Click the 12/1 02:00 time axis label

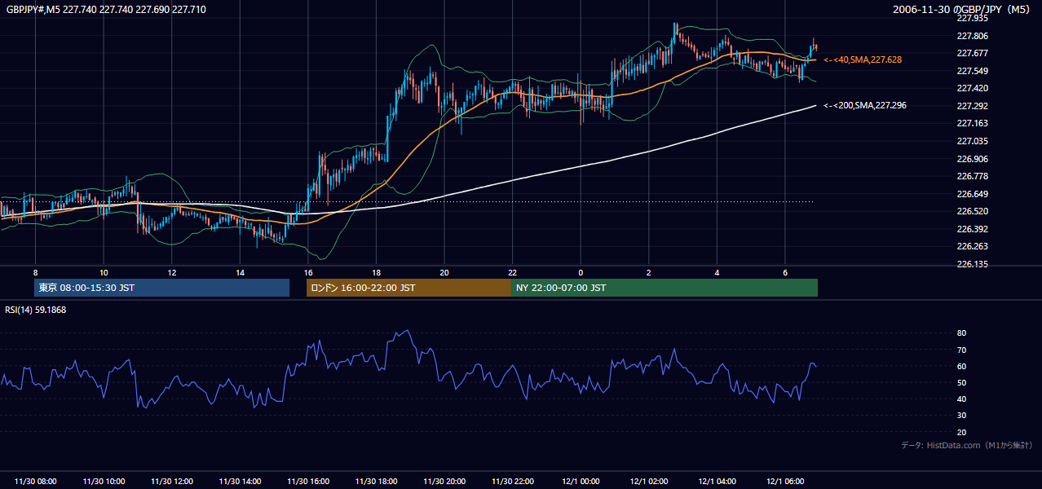point(649,482)
